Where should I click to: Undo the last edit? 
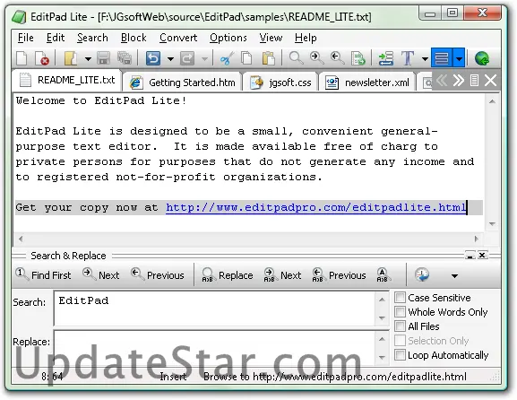click(153, 59)
